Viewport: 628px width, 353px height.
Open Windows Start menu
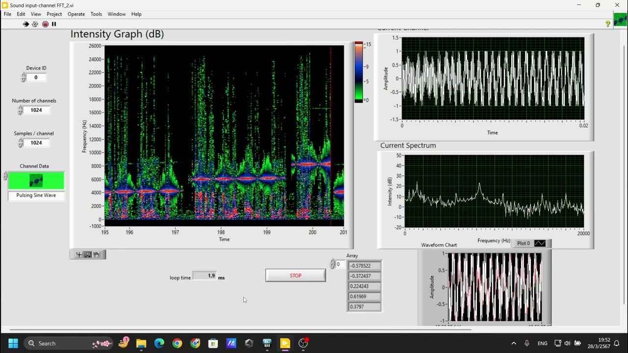(13, 343)
